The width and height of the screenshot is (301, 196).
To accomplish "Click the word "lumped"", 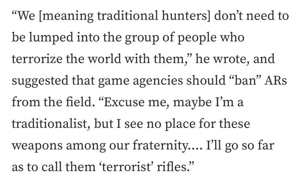I will [51, 37].
